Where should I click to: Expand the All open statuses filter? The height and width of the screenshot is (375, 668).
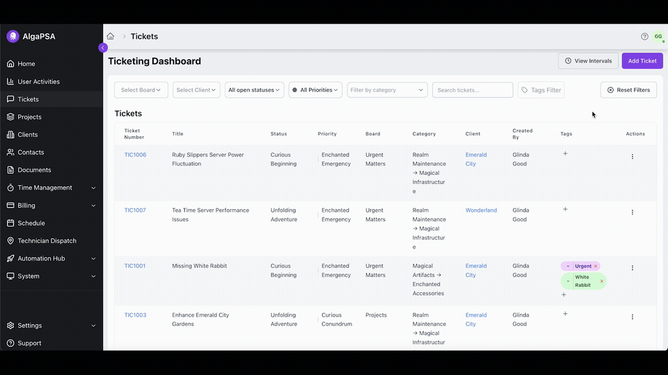[x=254, y=90]
